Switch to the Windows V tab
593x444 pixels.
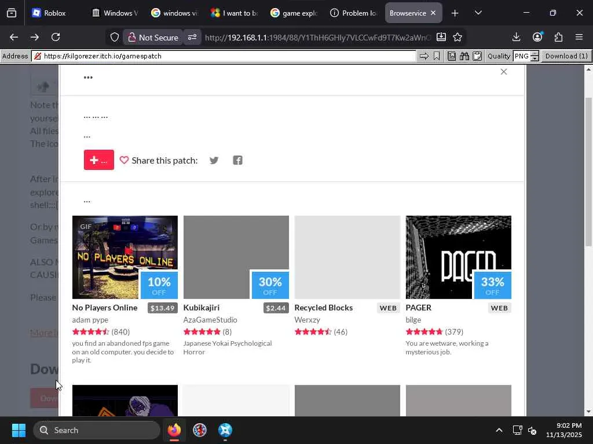click(116, 13)
